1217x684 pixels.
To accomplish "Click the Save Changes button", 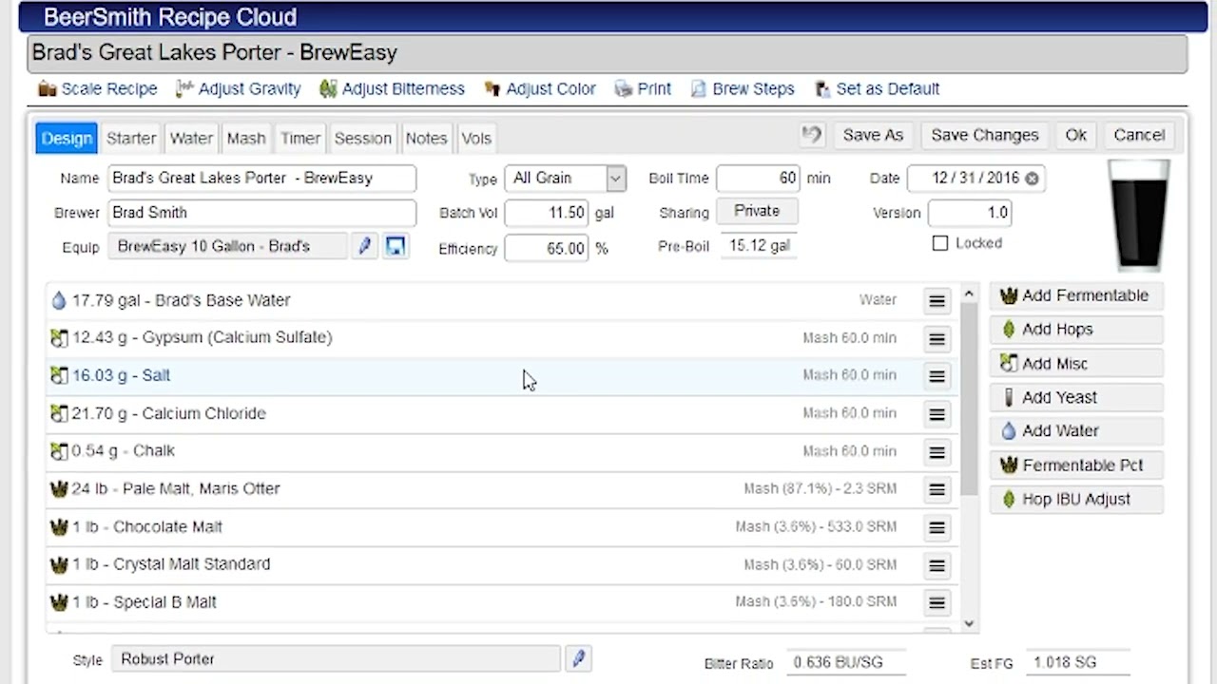I will point(985,135).
